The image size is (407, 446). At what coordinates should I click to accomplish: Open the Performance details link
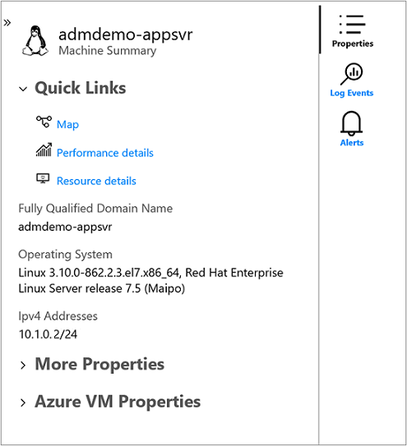(105, 153)
